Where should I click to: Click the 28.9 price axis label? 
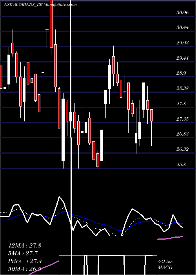[x=181, y=73]
